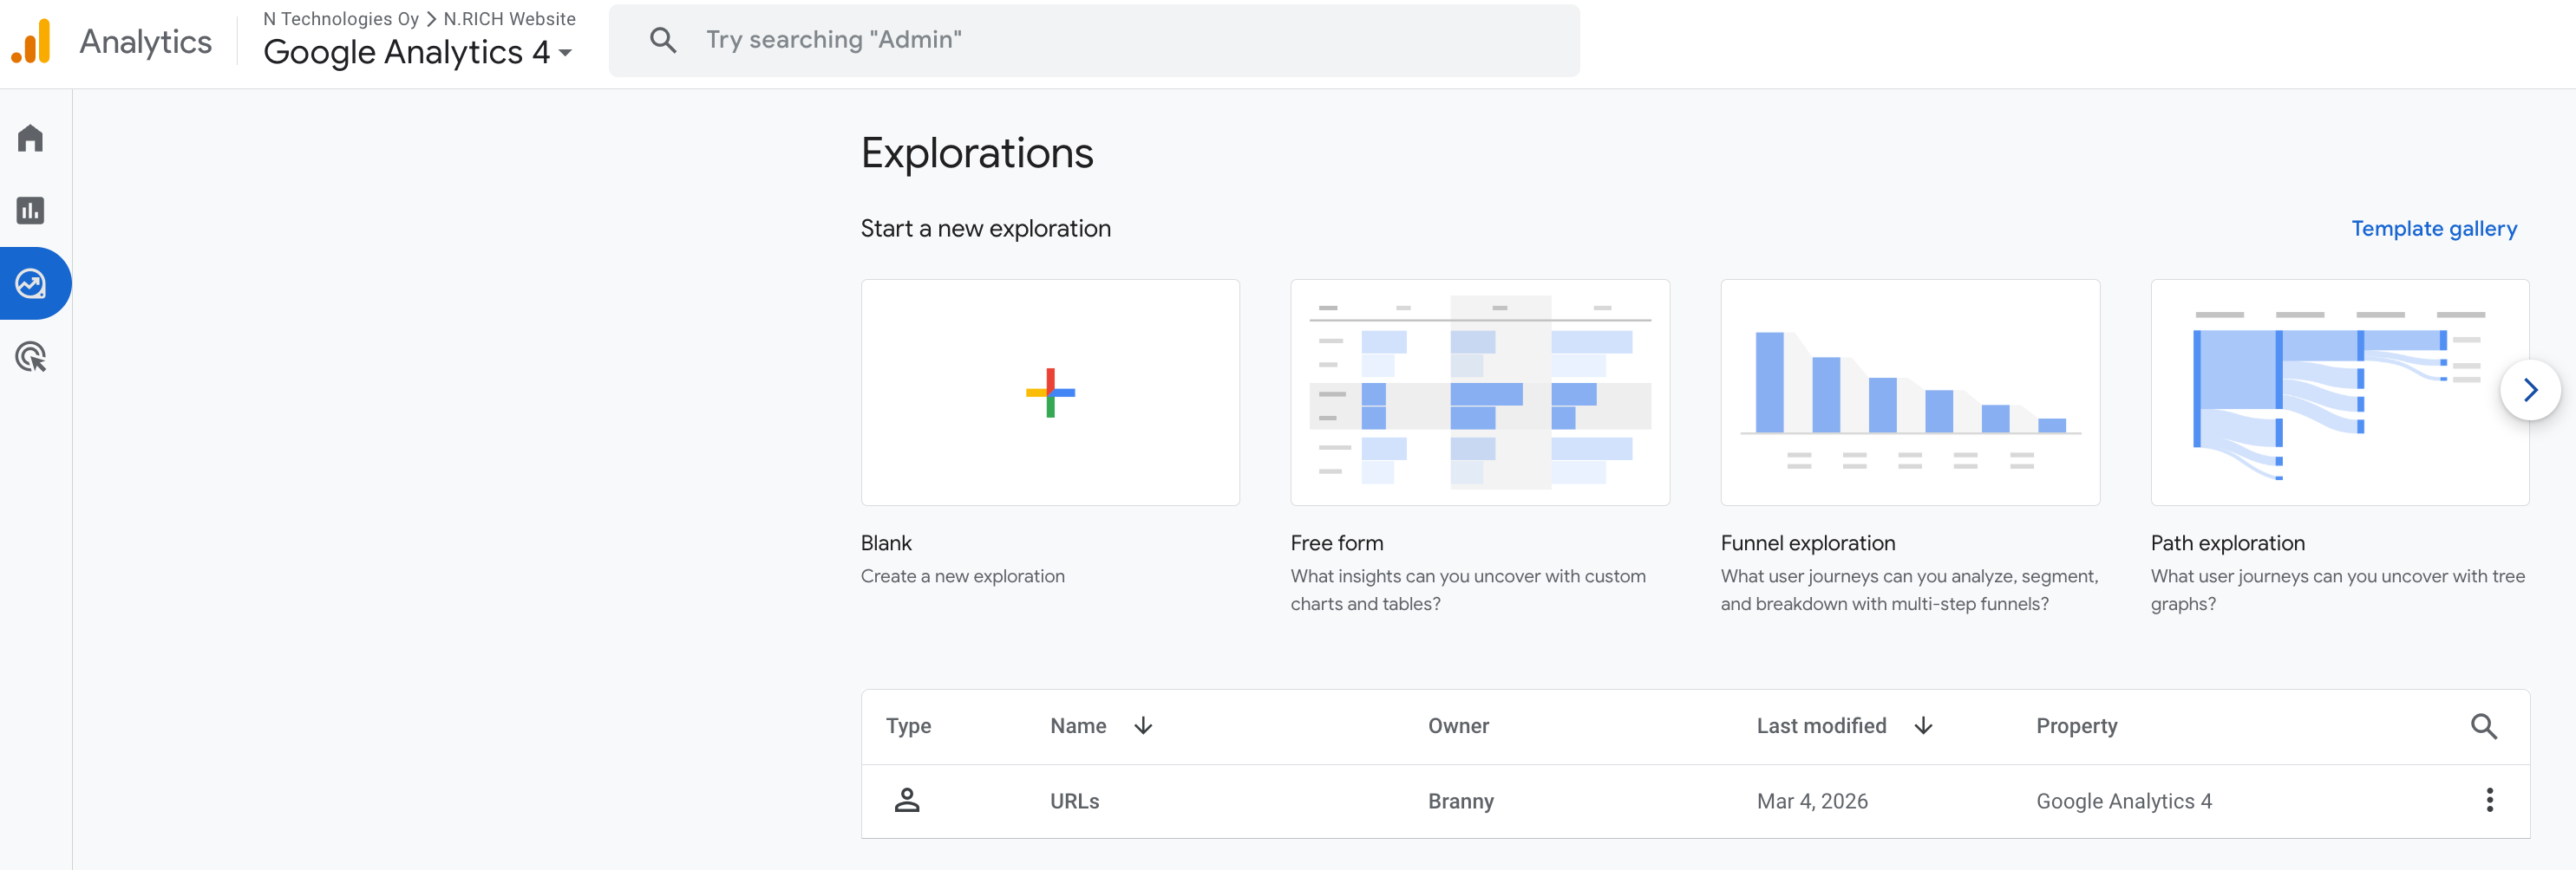Click the Start a new exploration heading
Screen dimensions: 2576x870
click(x=986, y=229)
